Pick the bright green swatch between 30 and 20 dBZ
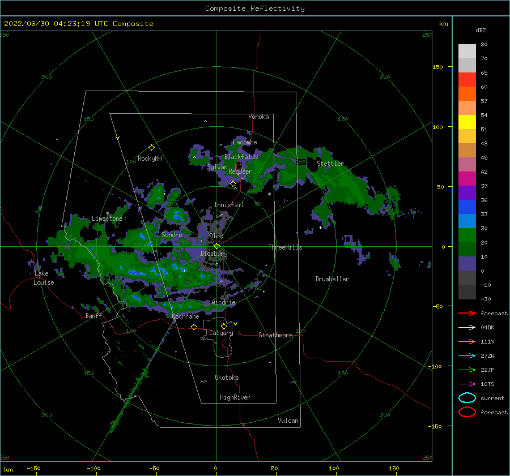 [467, 235]
